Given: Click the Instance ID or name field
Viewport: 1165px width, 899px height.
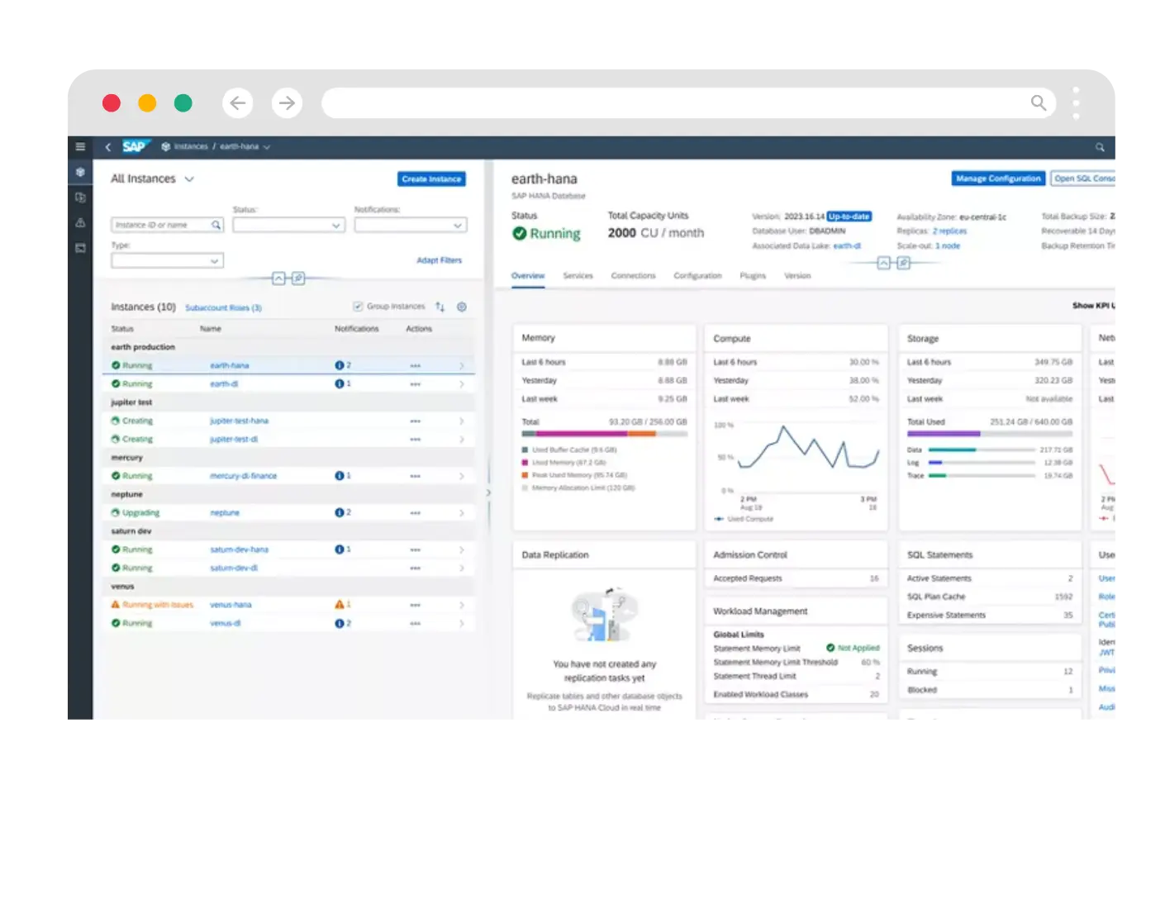Looking at the screenshot, I should (167, 225).
